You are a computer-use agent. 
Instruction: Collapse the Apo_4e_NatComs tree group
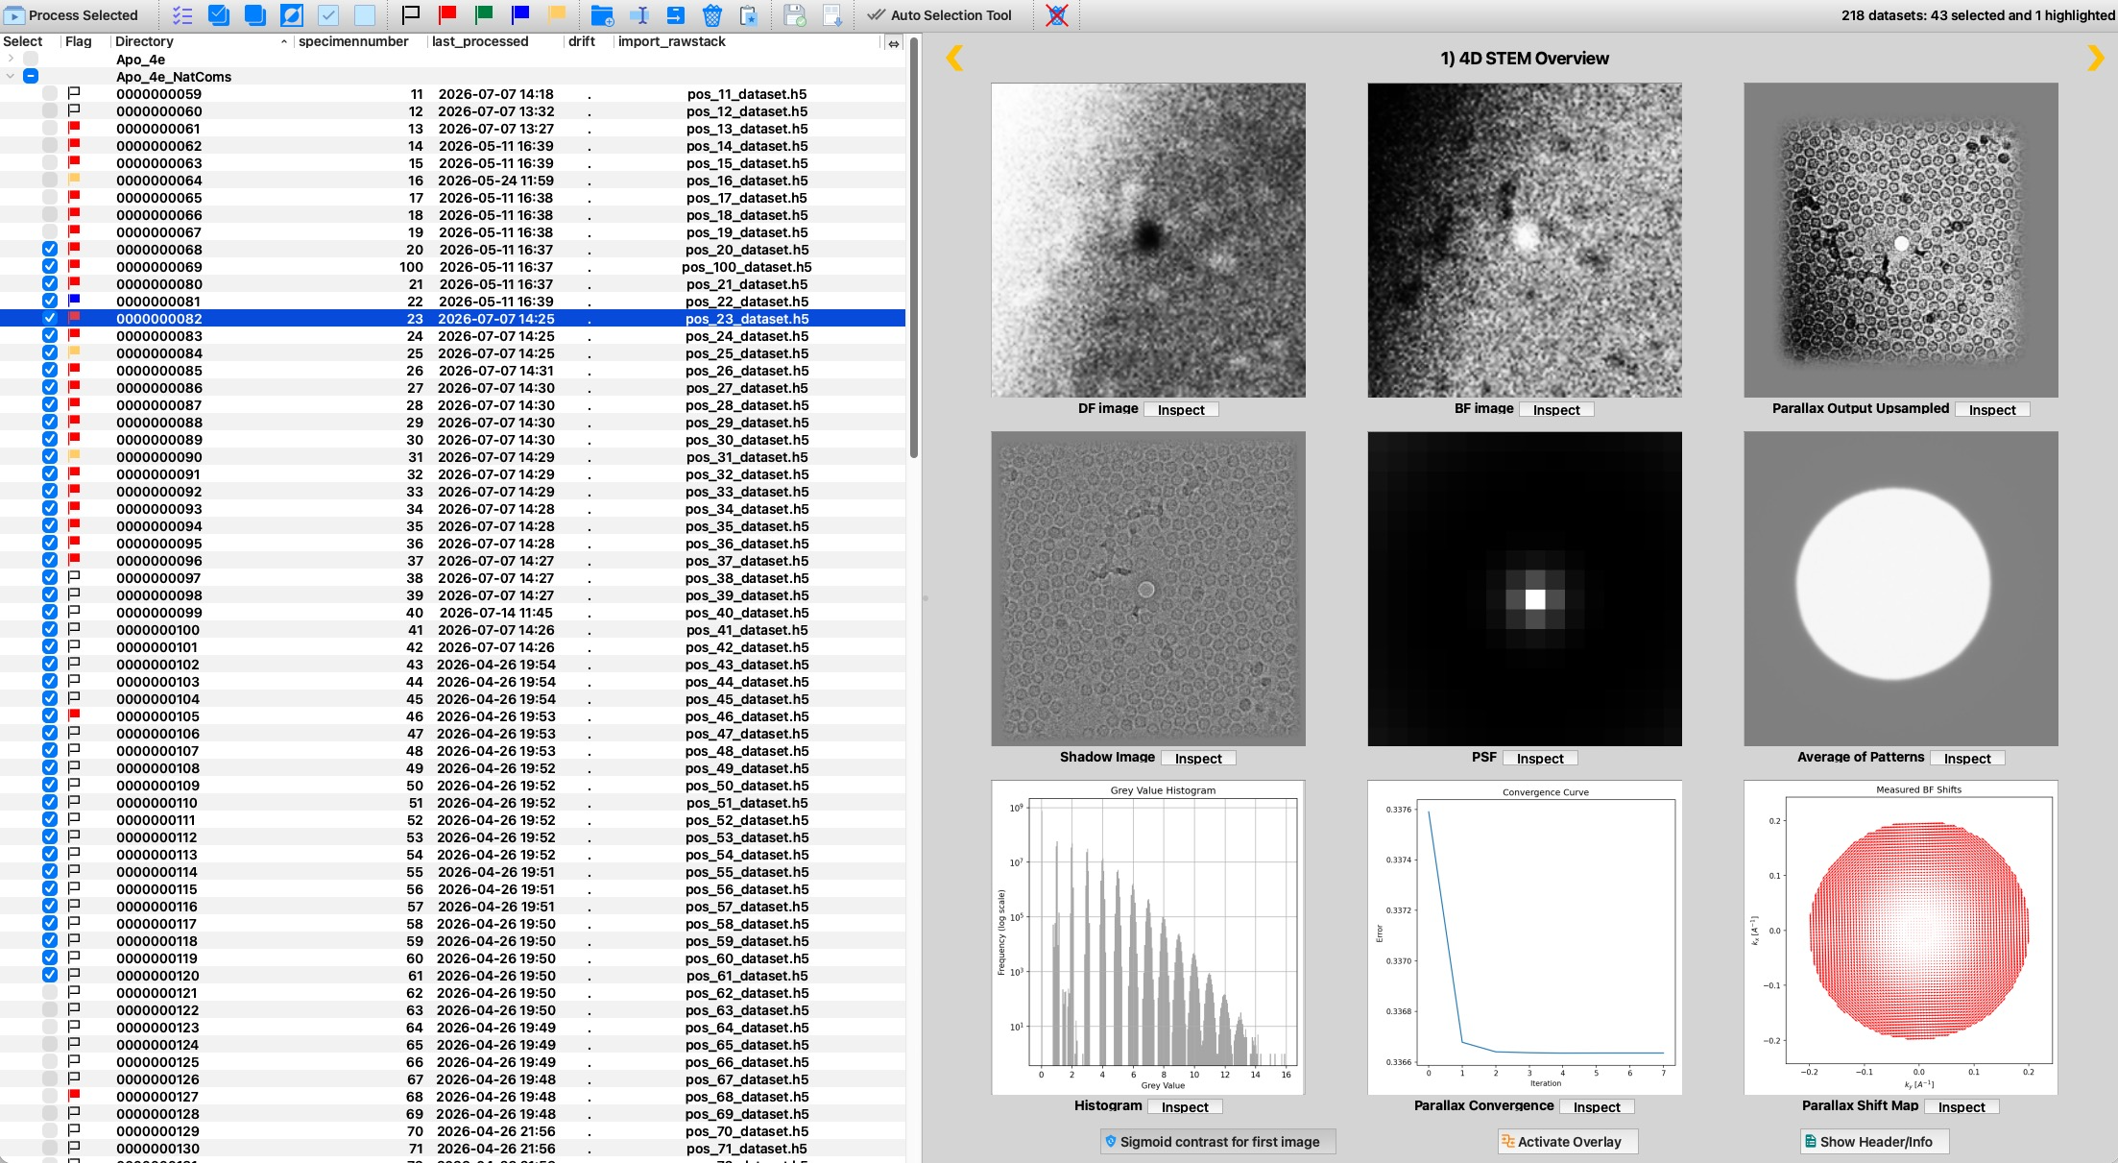pyautogui.click(x=11, y=76)
